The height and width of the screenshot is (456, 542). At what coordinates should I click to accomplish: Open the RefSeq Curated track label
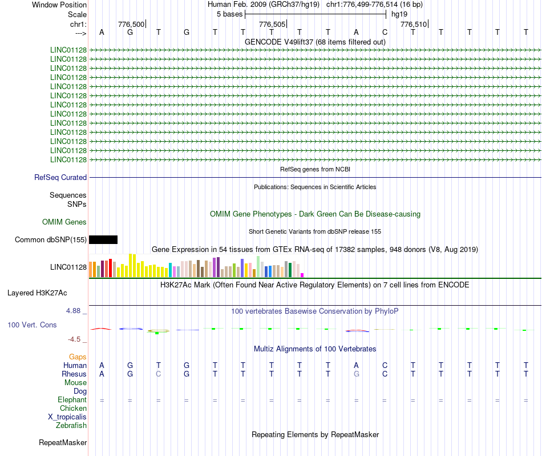click(60, 177)
